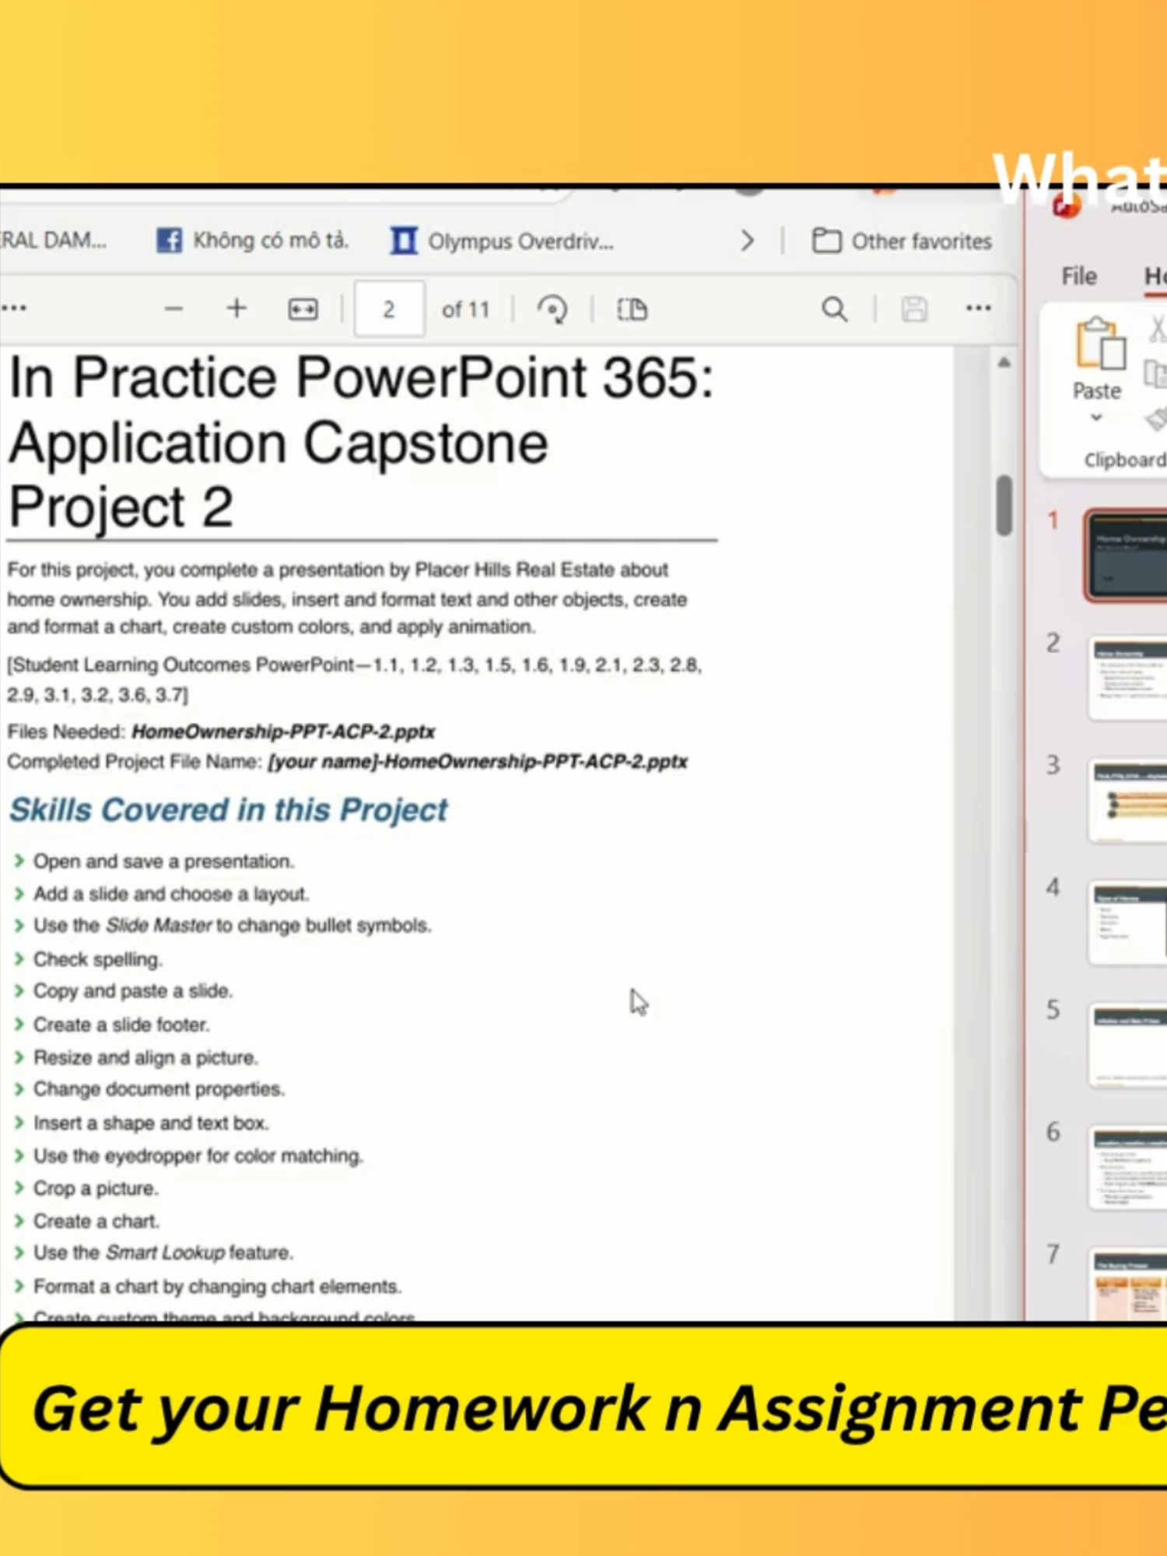1167x1556 pixels.
Task: Click the 'Crop a picture.' item
Action: click(x=96, y=1189)
